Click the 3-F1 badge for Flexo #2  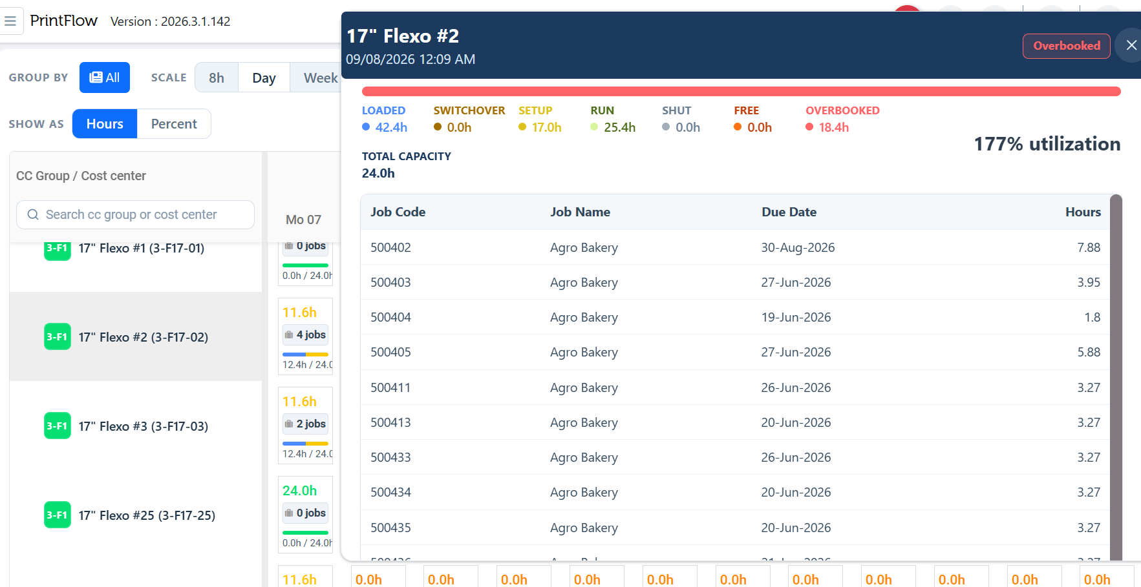[58, 336]
